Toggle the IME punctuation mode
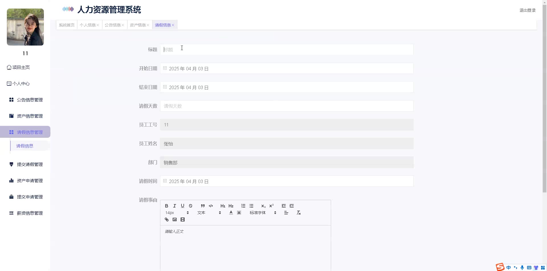547x271 pixels. pyautogui.click(x=515, y=268)
